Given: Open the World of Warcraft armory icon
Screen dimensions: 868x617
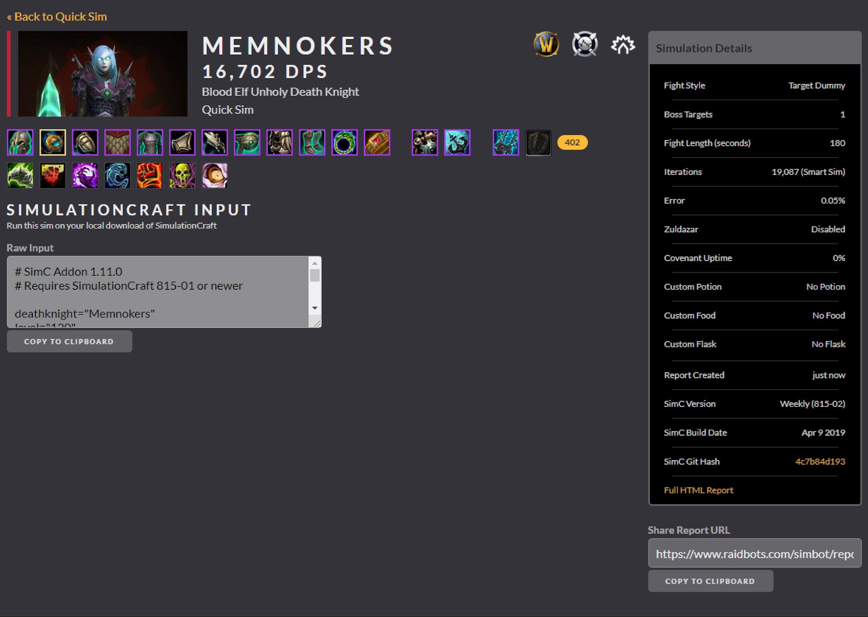Looking at the screenshot, I should (x=546, y=44).
